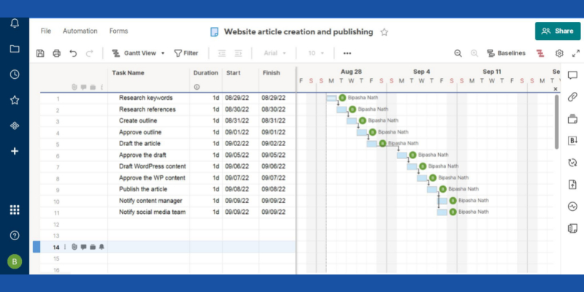
Task: Click the Filter button
Action: point(185,53)
